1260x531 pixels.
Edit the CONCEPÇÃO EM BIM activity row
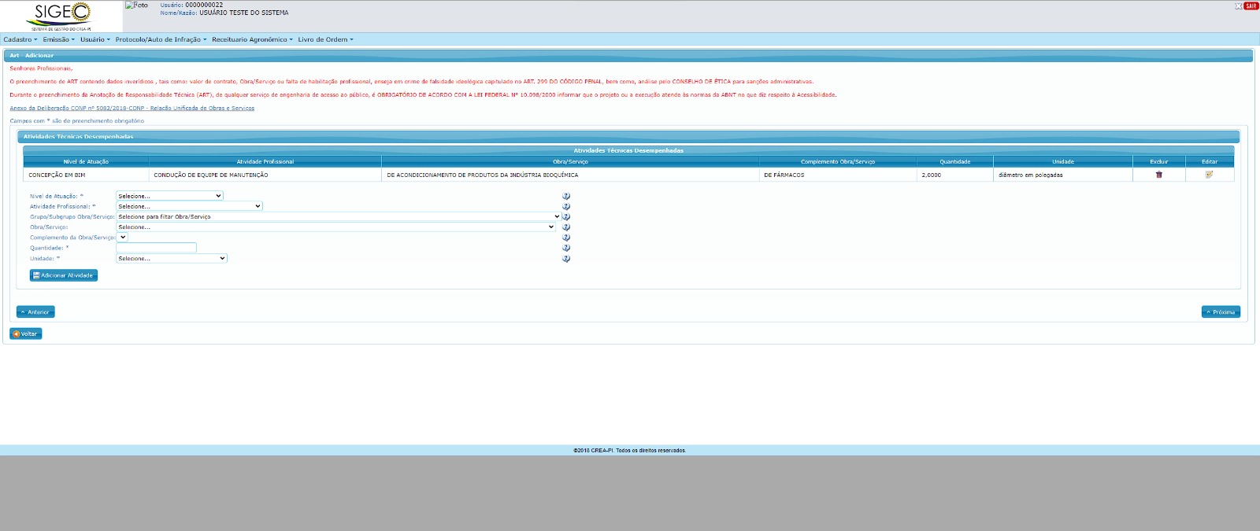[x=1209, y=175]
